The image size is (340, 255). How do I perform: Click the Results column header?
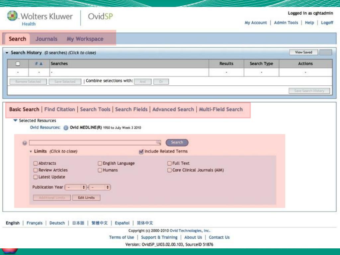[226, 64]
